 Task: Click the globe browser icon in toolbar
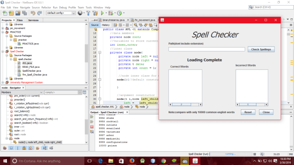(x=80, y=13)
